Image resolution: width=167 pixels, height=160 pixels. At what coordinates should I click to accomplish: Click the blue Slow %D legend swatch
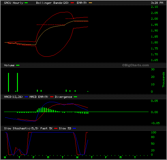(74, 128)
